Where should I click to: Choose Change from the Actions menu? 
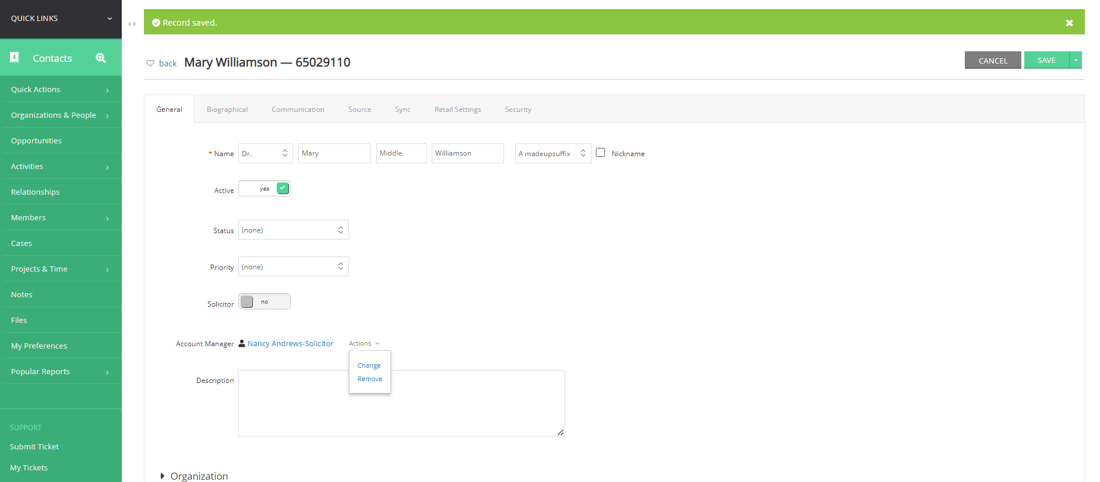pyautogui.click(x=369, y=365)
